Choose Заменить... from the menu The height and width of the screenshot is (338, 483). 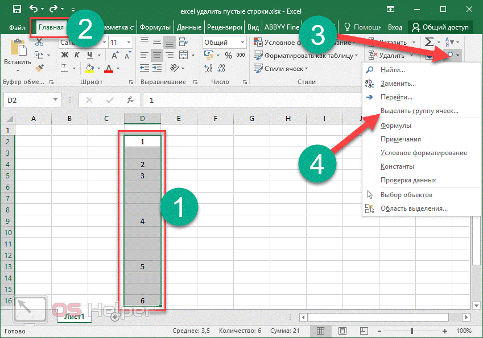tap(422, 84)
